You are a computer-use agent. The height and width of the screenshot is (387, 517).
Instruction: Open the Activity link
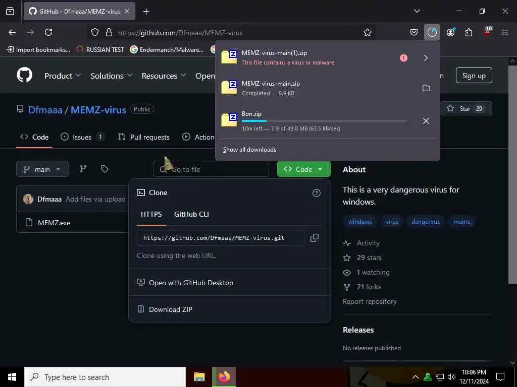(x=361, y=243)
